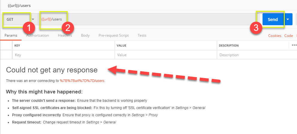Open the Body tab
The image size is (297, 134).
[x=85, y=35]
